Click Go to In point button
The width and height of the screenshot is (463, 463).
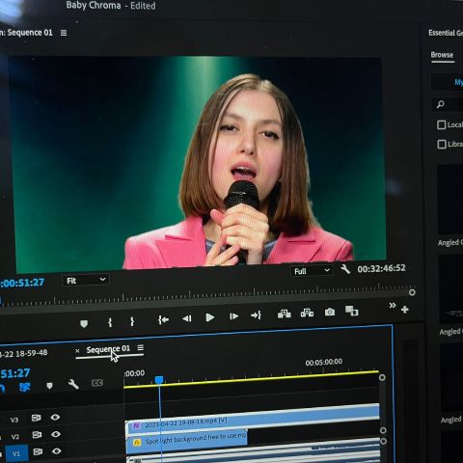[x=163, y=320]
